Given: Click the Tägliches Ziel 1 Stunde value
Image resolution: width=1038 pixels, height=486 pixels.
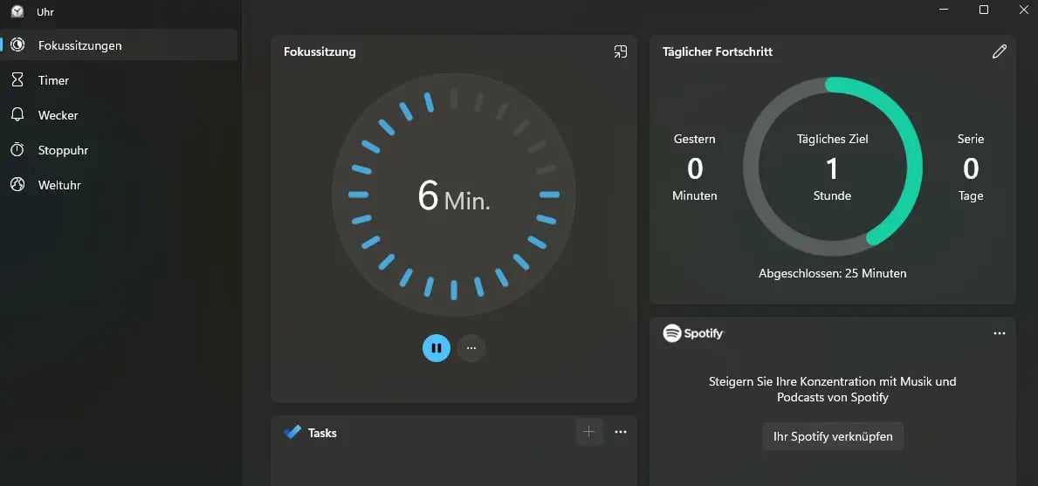Looking at the screenshot, I should pyautogui.click(x=833, y=168).
